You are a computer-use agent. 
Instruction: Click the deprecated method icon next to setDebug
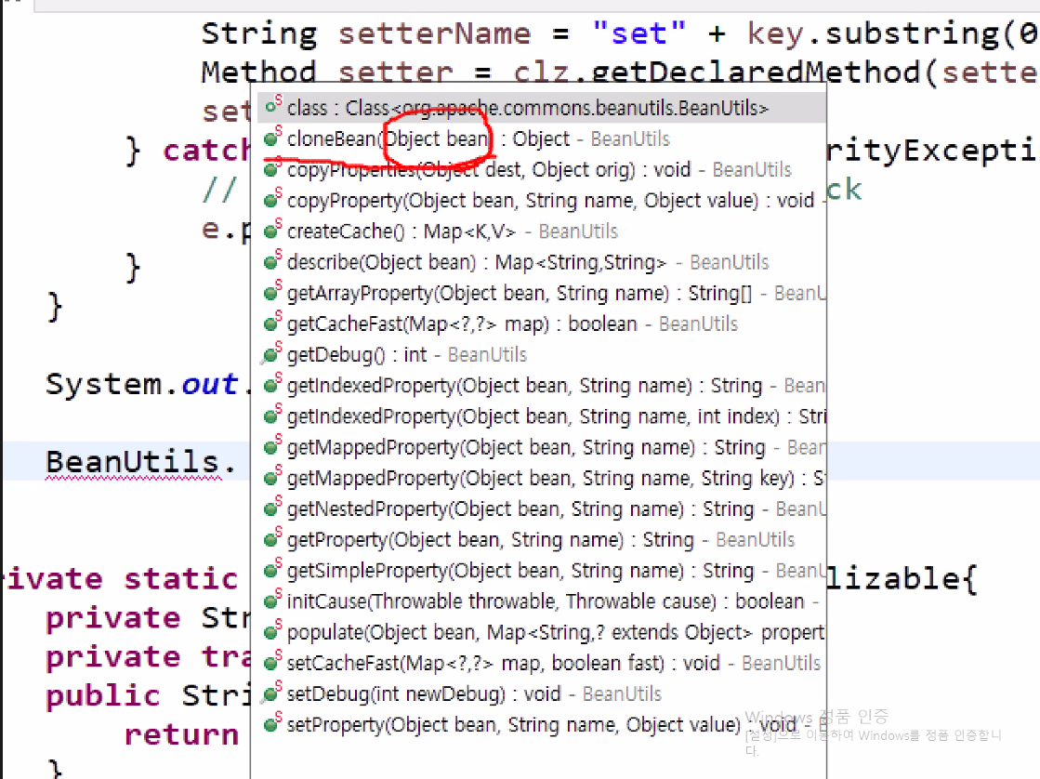click(271, 692)
